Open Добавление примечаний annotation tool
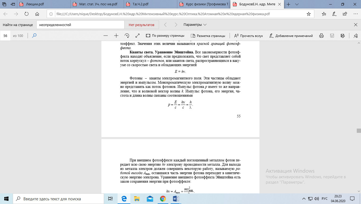The height and width of the screenshot is (204, 361). click(291, 36)
